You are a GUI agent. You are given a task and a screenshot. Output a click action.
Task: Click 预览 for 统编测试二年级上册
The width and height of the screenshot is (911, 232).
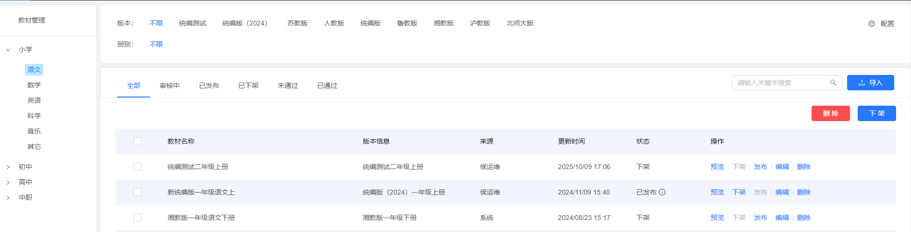tap(717, 167)
